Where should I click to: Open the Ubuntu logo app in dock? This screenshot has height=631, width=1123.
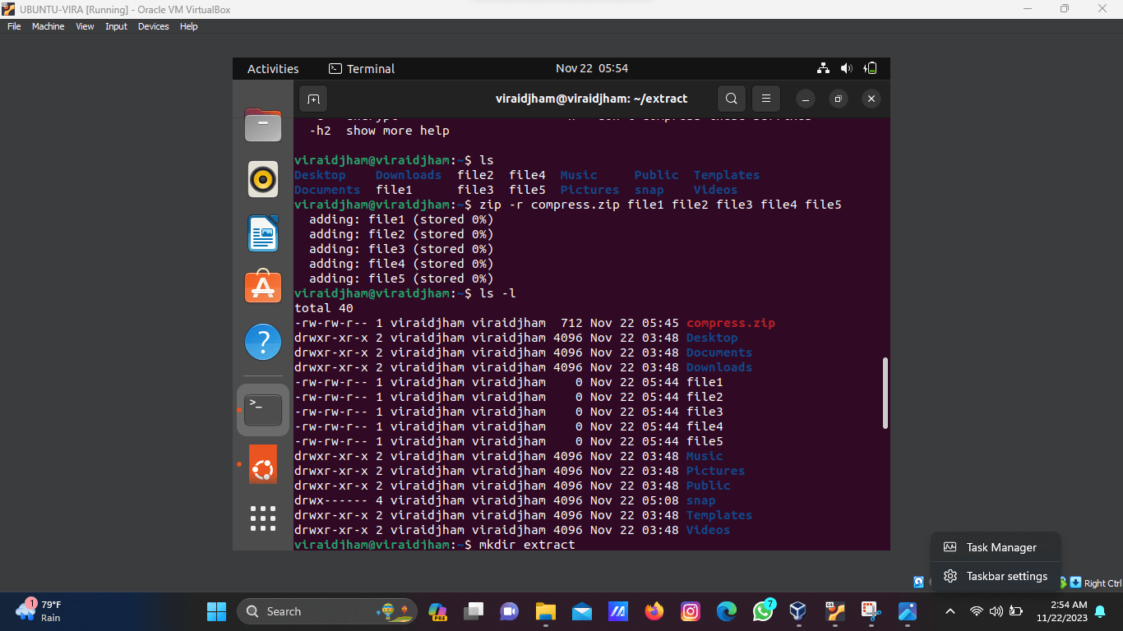(263, 464)
